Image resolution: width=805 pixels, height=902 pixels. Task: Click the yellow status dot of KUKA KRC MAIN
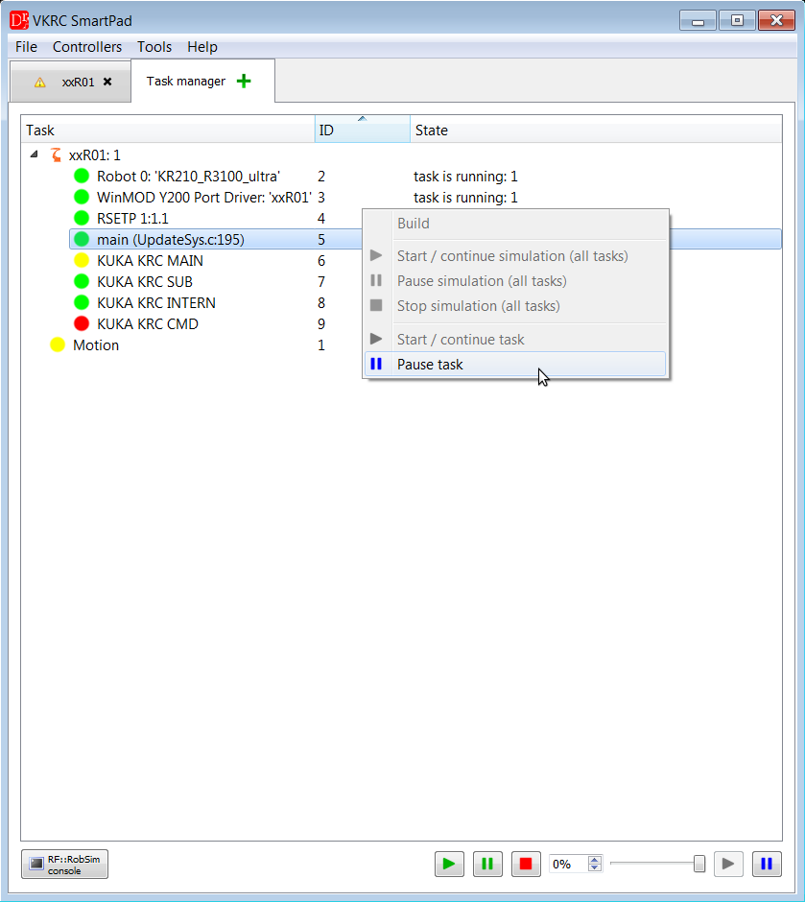pos(82,261)
